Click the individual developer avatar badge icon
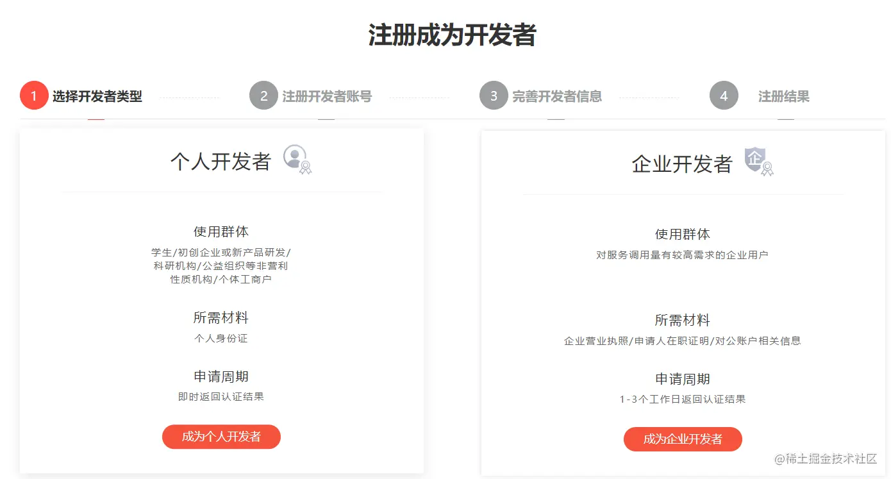Viewport: 891px width, 479px height. tap(297, 160)
